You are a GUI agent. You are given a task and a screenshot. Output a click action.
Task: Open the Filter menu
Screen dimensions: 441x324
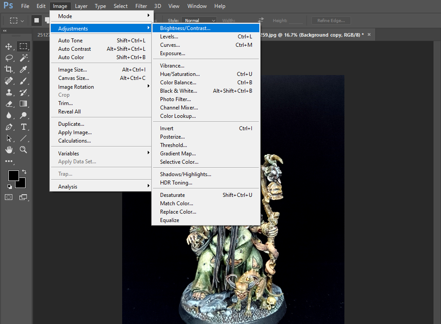pos(141,6)
